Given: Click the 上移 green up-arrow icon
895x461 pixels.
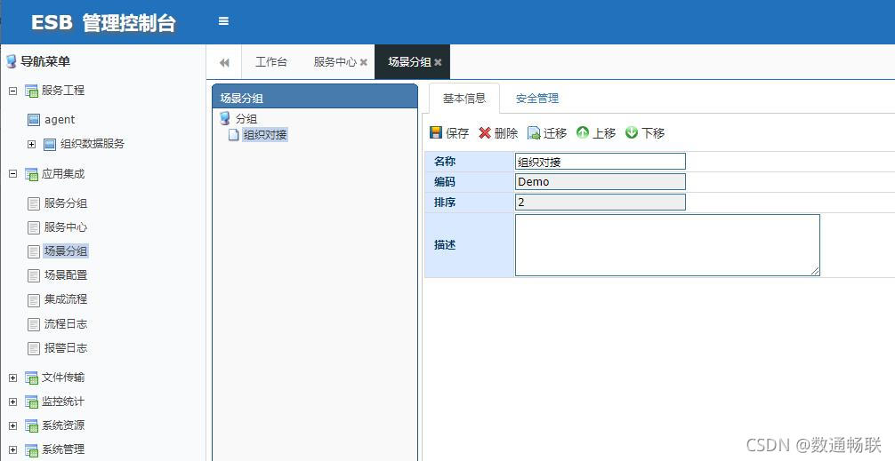Looking at the screenshot, I should click(x=582, y=132).
